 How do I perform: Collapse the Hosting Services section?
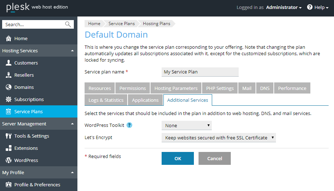[72, 51]
